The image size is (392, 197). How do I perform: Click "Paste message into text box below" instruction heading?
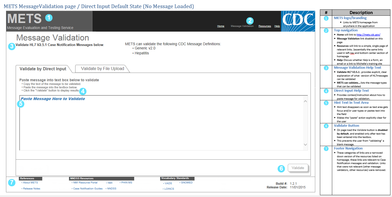coord(59,80)
